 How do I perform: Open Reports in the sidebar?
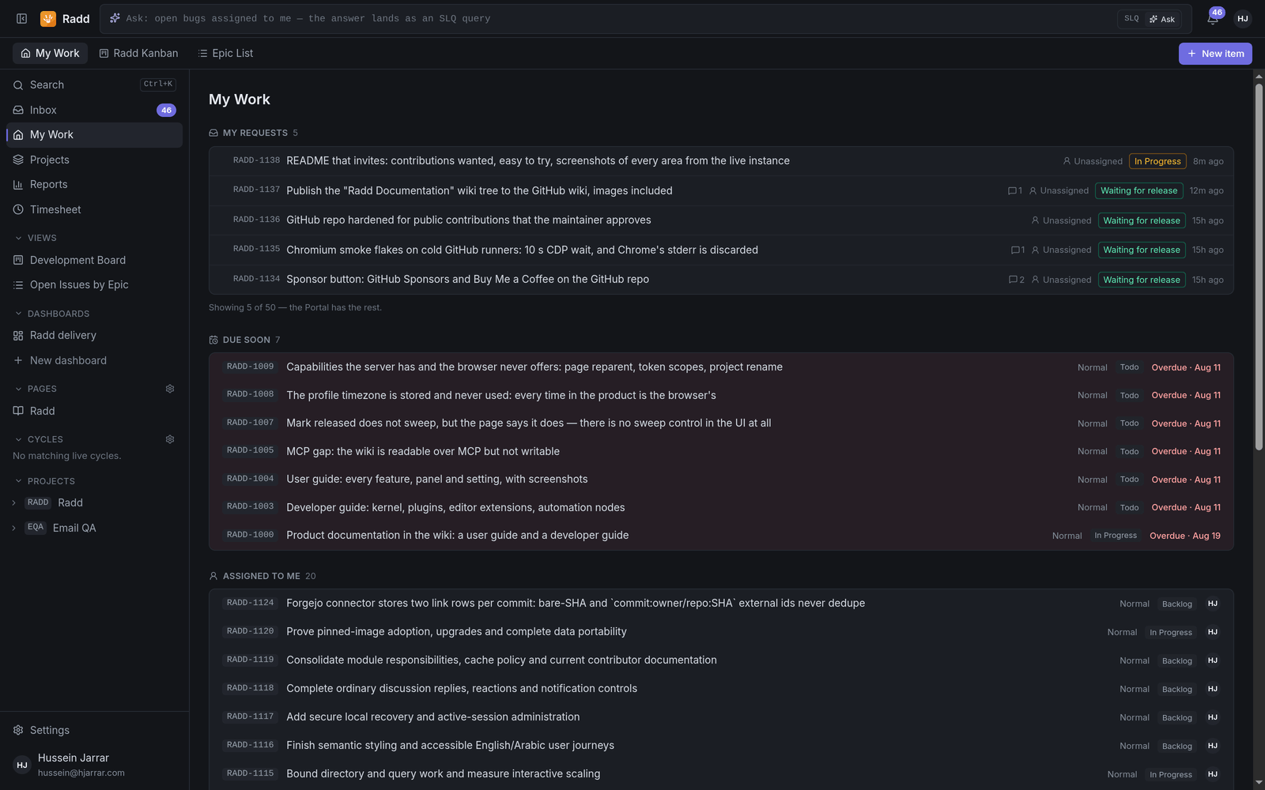(94, 184)
